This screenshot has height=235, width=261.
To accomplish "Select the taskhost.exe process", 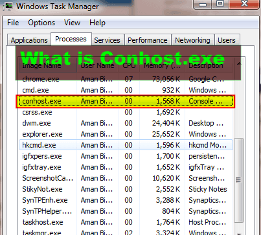I will tap(126, 222).
